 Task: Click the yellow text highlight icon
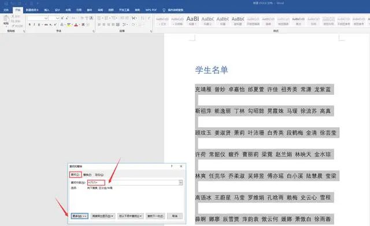coord(68,24)
